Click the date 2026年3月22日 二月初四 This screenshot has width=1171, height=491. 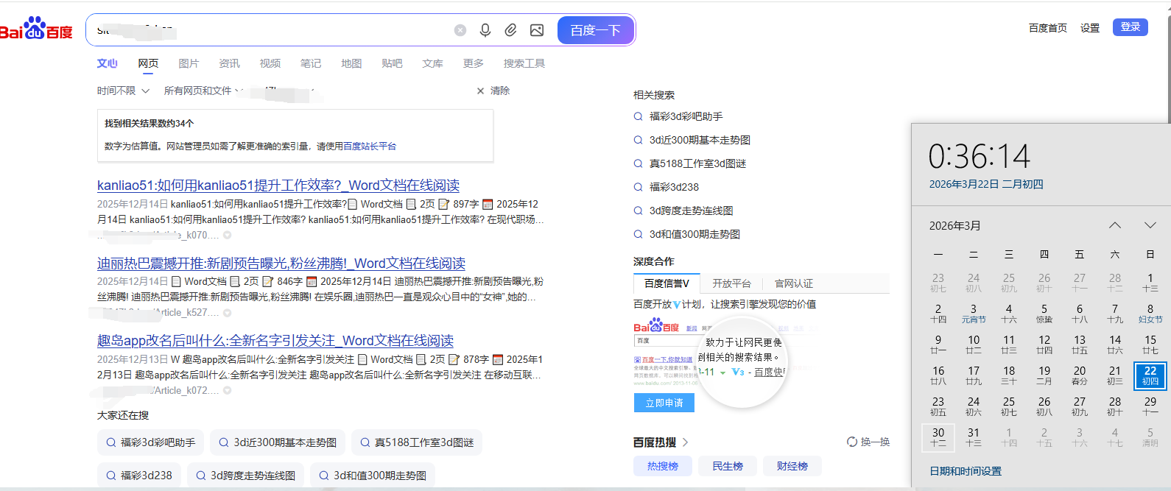click(986, 184)
